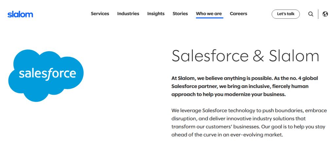Screen dimensions: 335x148
Task: Go to the Insights section
Action: point(156,14)
